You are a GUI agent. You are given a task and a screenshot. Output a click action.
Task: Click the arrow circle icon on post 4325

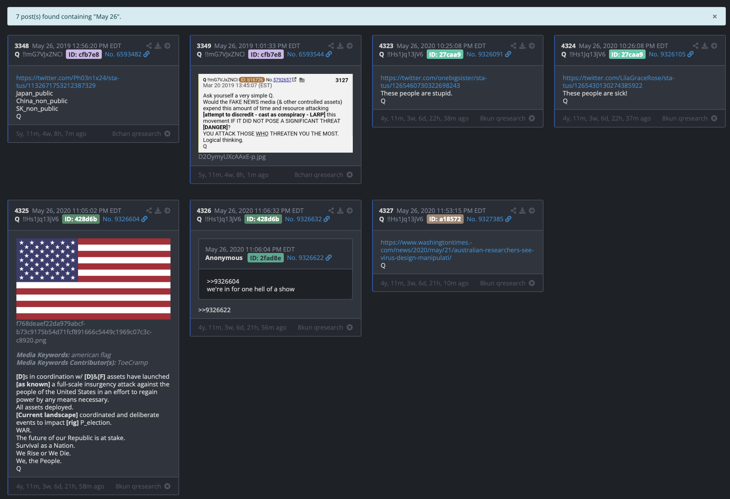pyautogui.click(x=167, y=210)
